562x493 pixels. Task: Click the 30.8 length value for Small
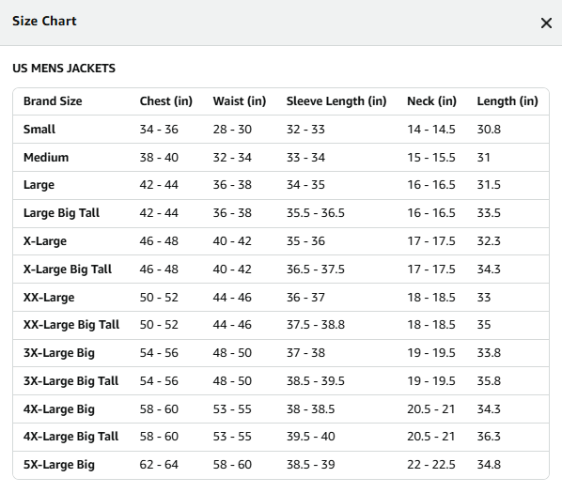tap(489, 129)
